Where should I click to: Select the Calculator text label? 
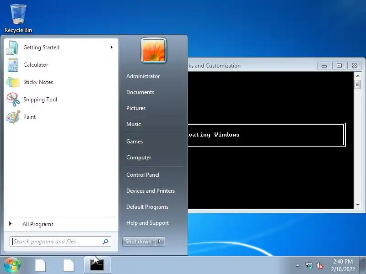[36, 65]
